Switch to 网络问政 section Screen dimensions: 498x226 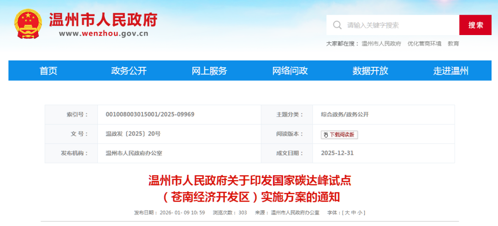coord(290,71)
